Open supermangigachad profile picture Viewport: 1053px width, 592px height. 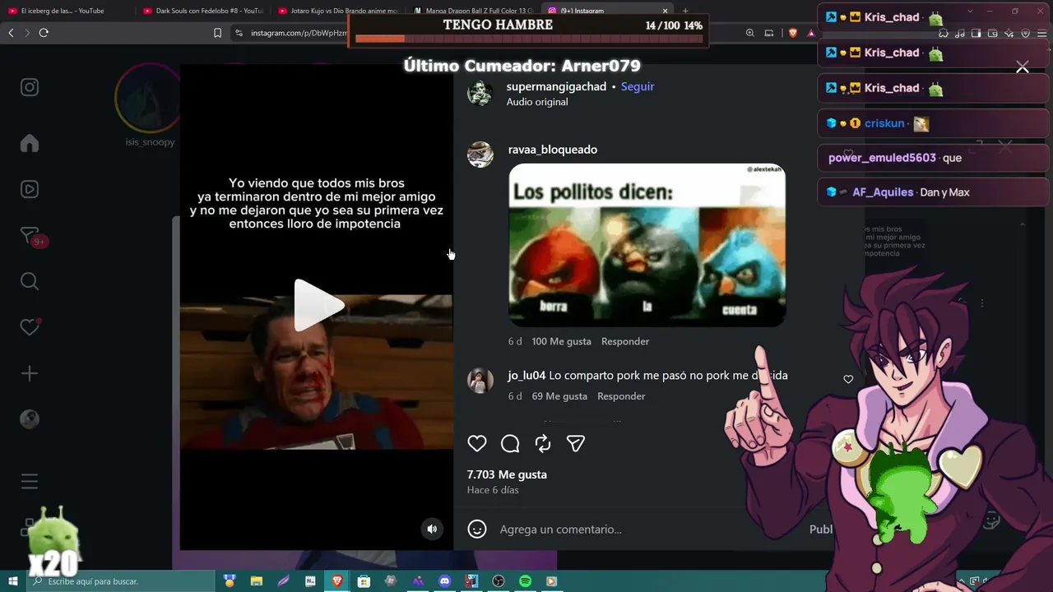pos(480,93)
